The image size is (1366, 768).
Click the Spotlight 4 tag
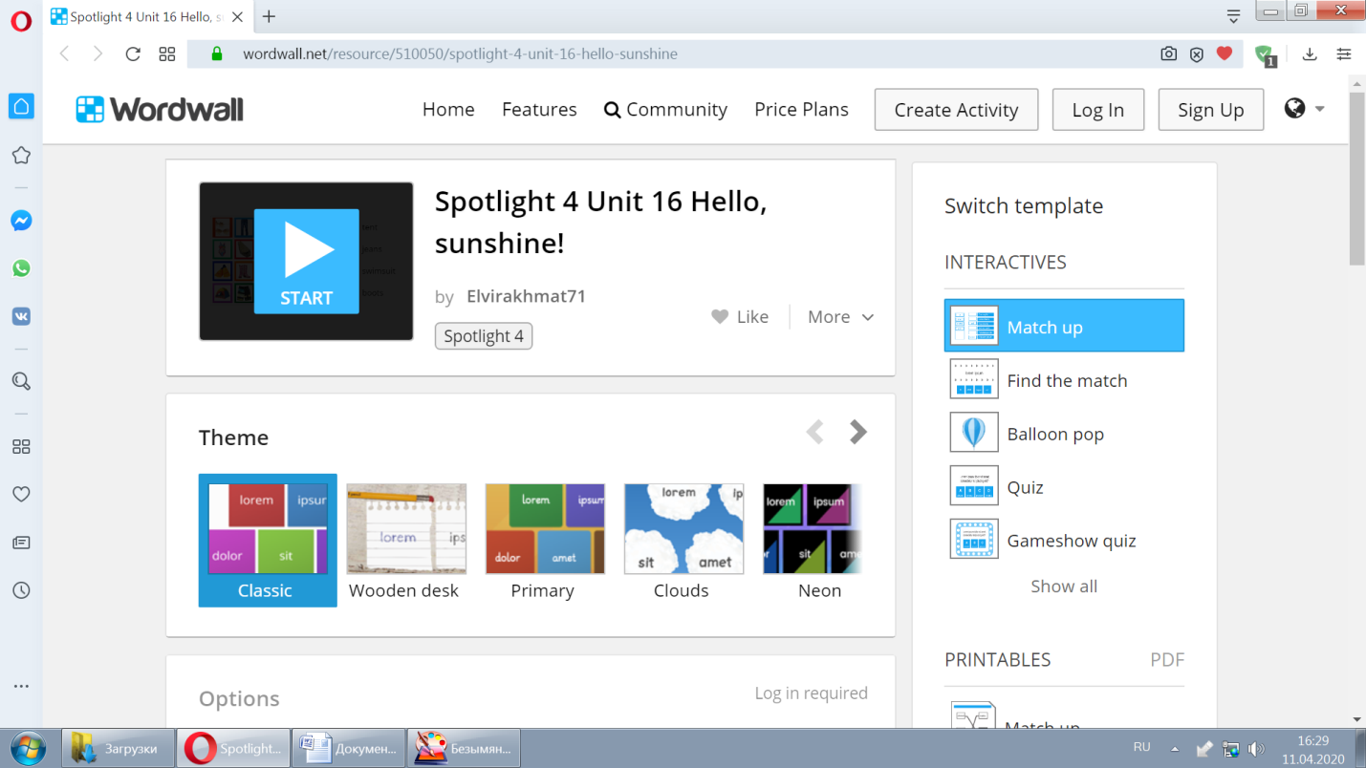pyautogui.click(x=484, y=336)
